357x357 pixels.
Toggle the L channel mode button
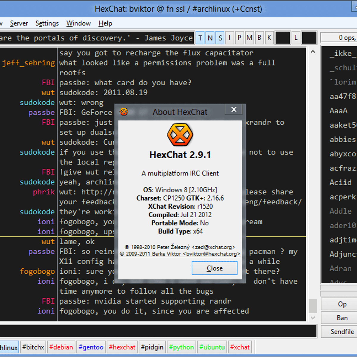(296, 38)
